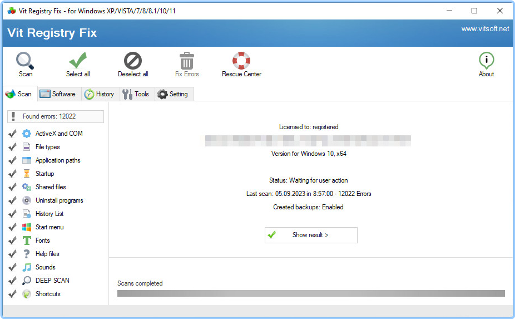
Task: Uncheck the File types category
Action: [12, 146]
